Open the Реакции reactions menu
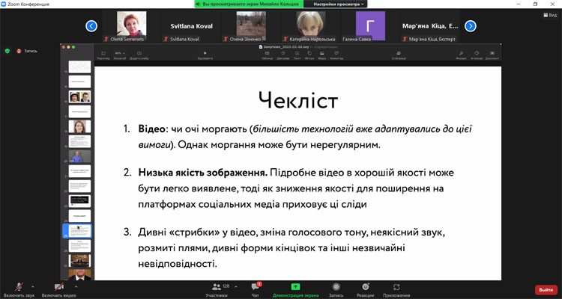Screen dimensions: 562x299 coord(365,289)
